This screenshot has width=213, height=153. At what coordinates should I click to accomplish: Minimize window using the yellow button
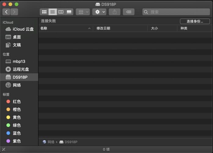(x=10, y=4)
